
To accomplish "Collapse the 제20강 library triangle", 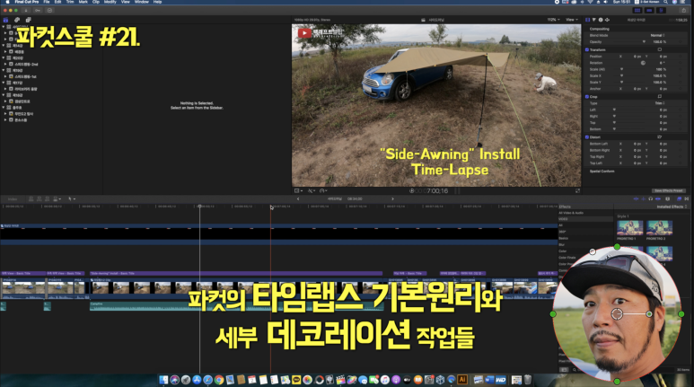I will [4, 58].
